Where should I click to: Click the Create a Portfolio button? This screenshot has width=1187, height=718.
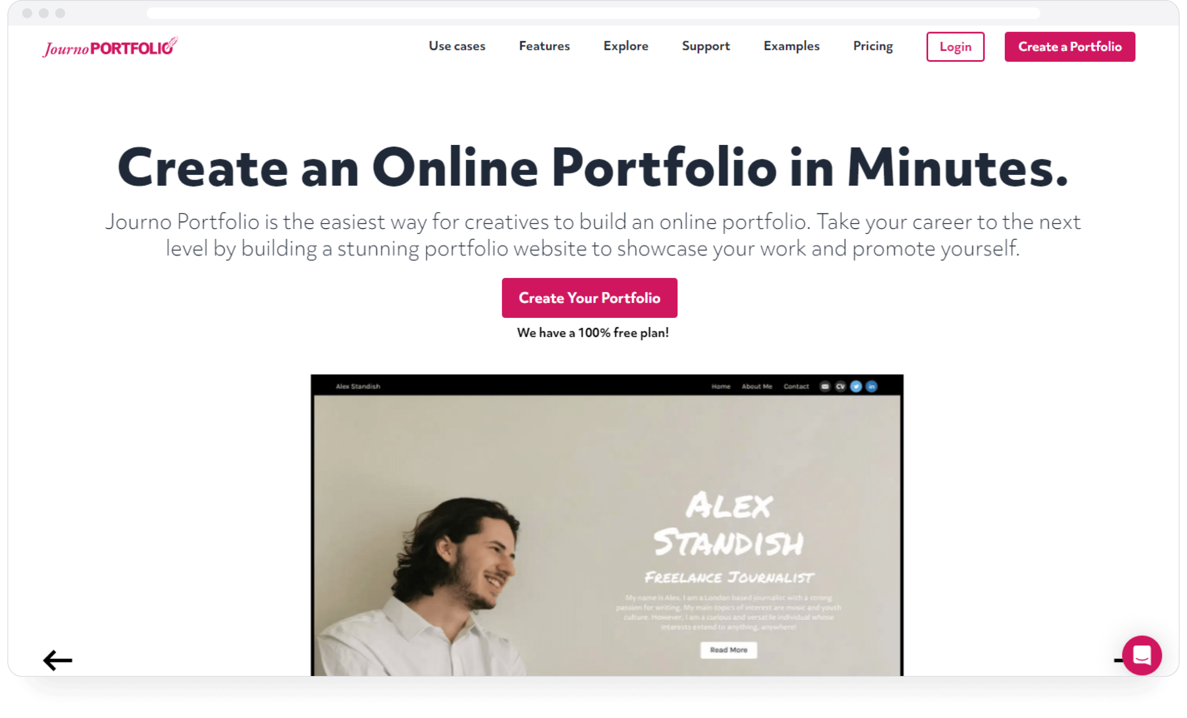(1071, 46)
